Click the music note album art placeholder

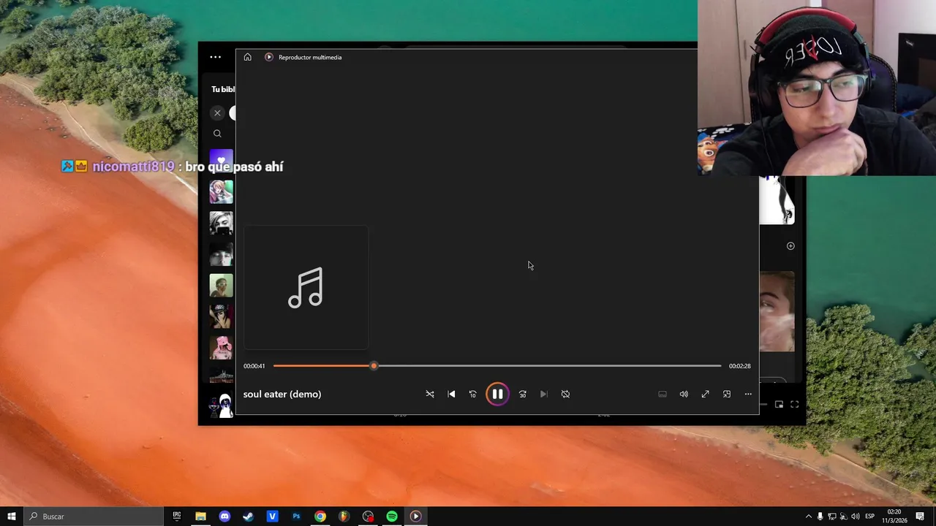(x=306, y=287)
